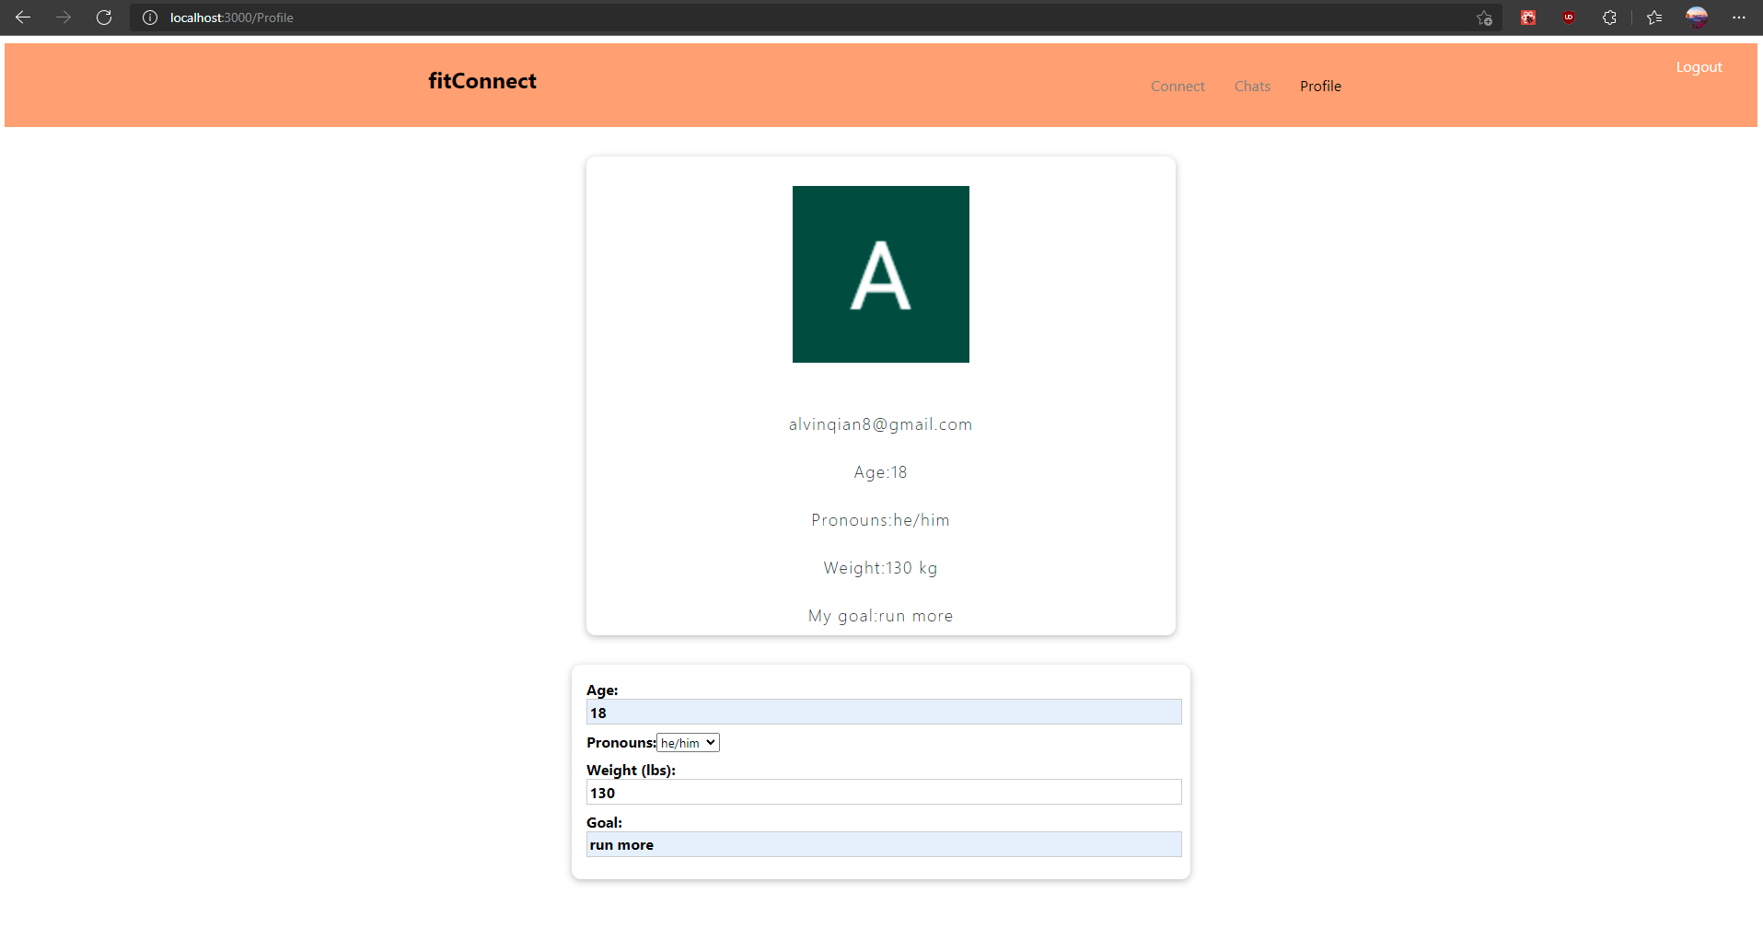Image resolution: width=1763 pixels, height=928 pixels.
Task: Log out using the Logout link
Action: (x=1699, y=67)
